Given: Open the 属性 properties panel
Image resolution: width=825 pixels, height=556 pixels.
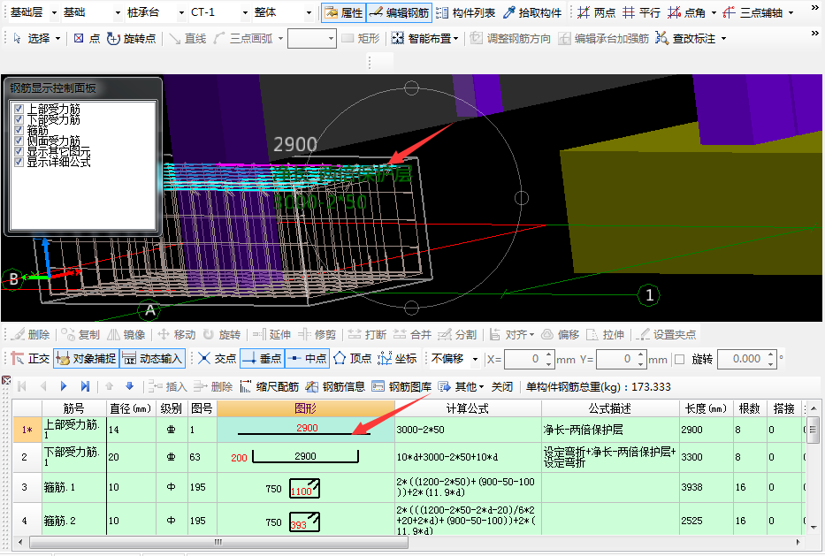Looking at the screenshot, I should tap(344, 12).
